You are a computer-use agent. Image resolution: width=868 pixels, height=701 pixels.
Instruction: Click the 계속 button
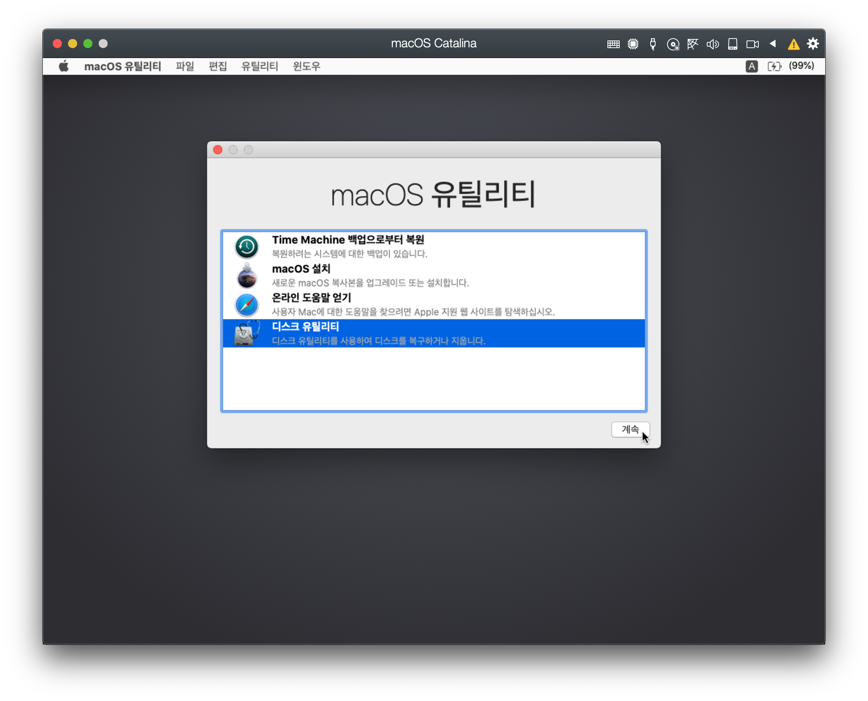(630, 429)
